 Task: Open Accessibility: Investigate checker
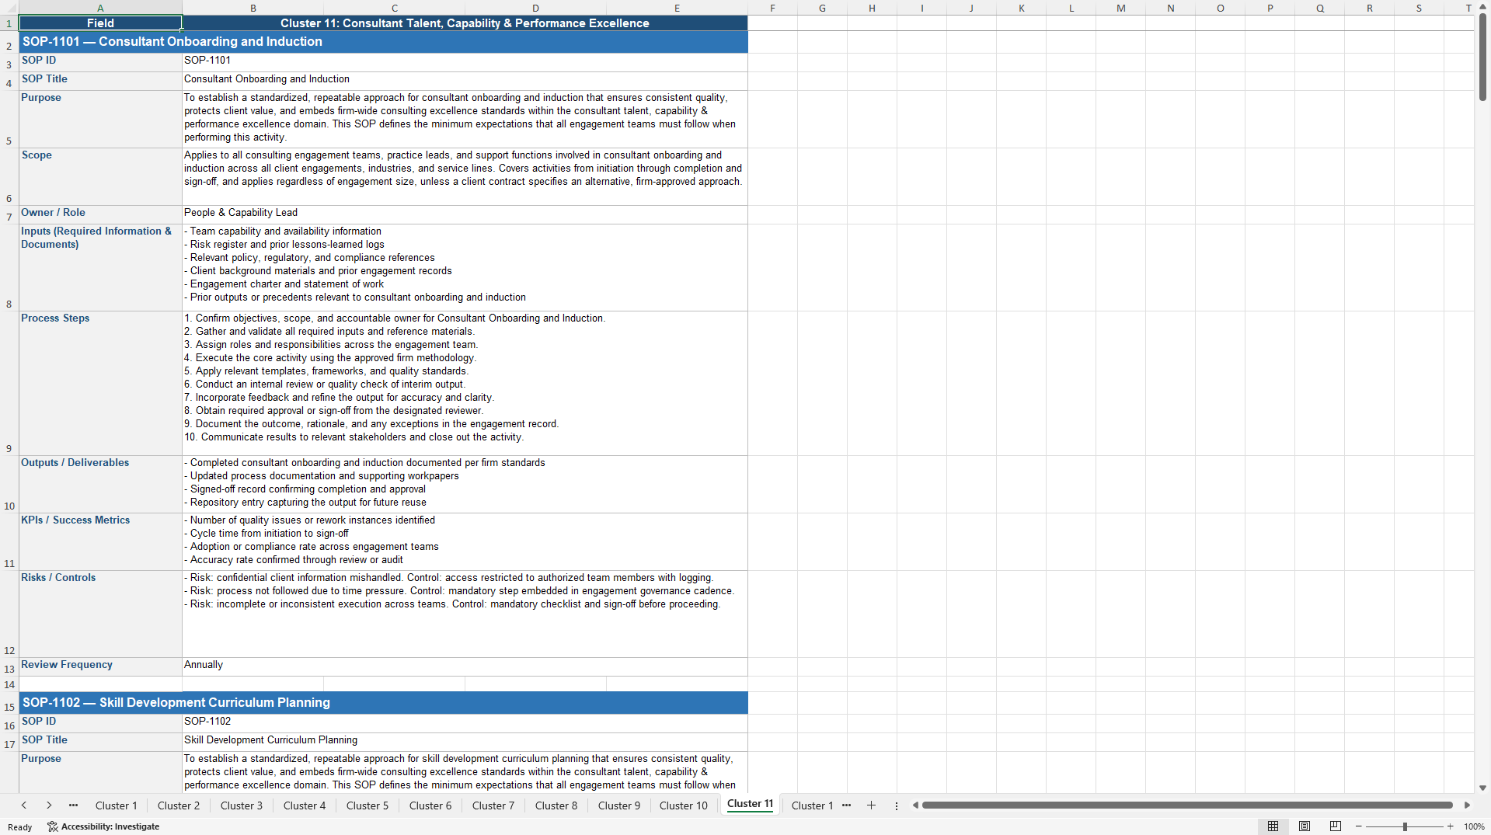tap(103, 826)
